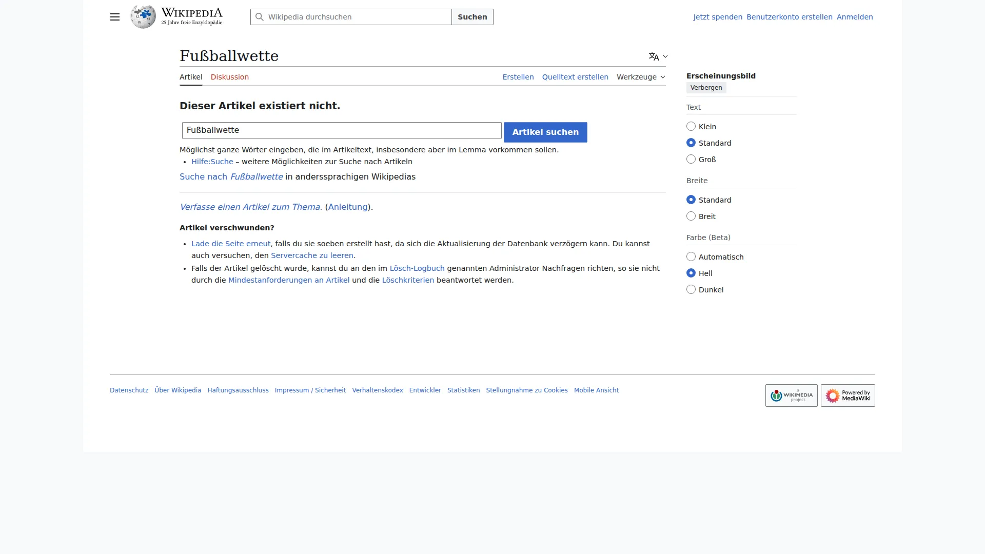Select the Klein text size option
This screenshot has height=554, width=985.
tap(691, 127)
